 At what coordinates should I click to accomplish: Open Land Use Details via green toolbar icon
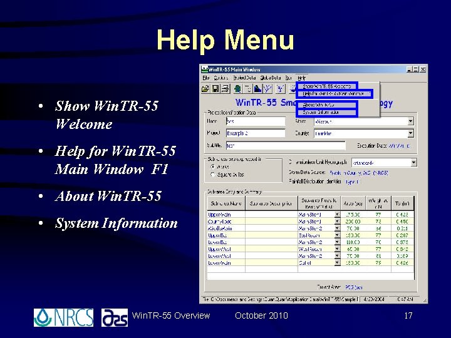[x=237, y=88]
